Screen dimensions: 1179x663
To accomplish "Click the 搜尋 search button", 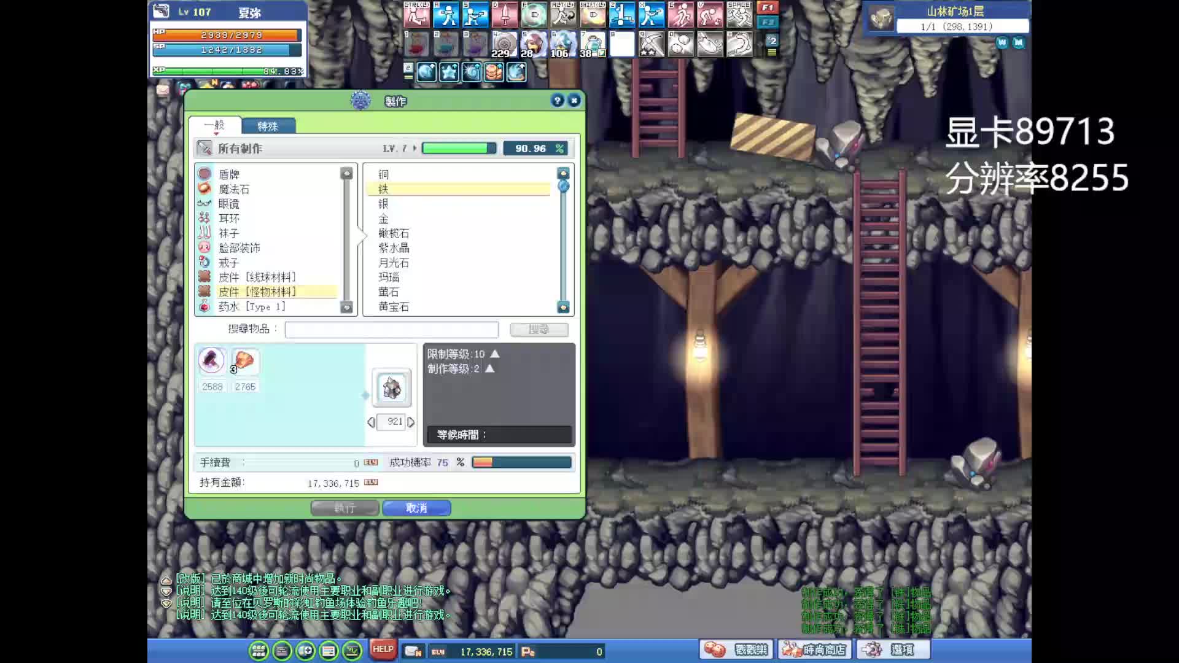I will [x=539, y=330].
